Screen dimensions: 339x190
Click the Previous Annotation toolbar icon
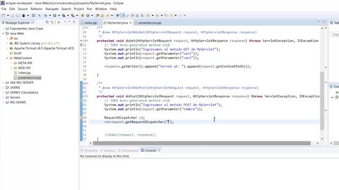coord(157,15)
